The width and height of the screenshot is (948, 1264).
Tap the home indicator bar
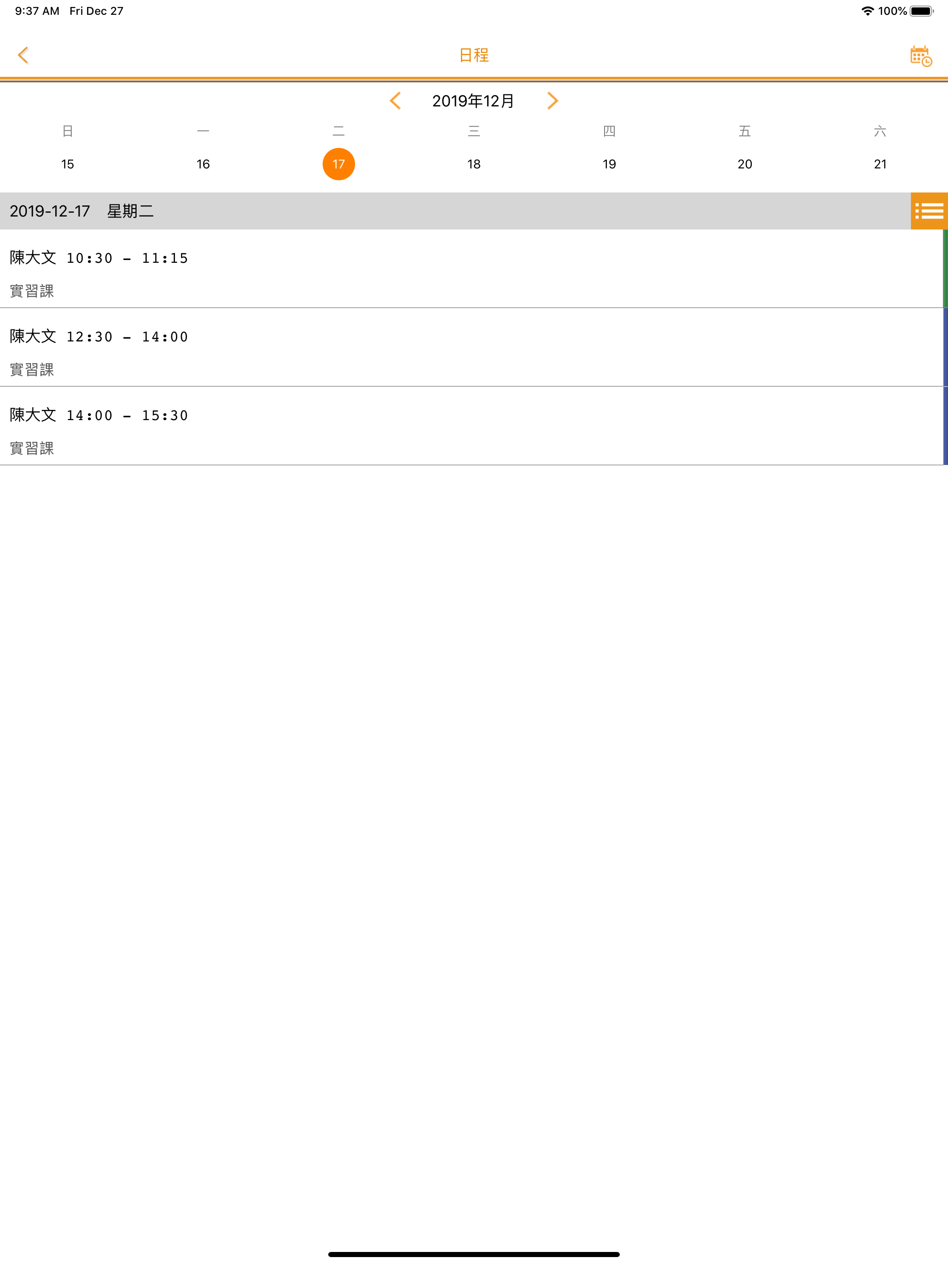474,1254
